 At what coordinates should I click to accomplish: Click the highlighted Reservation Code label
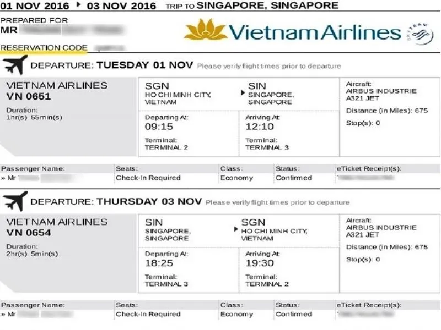coord(44,47)
